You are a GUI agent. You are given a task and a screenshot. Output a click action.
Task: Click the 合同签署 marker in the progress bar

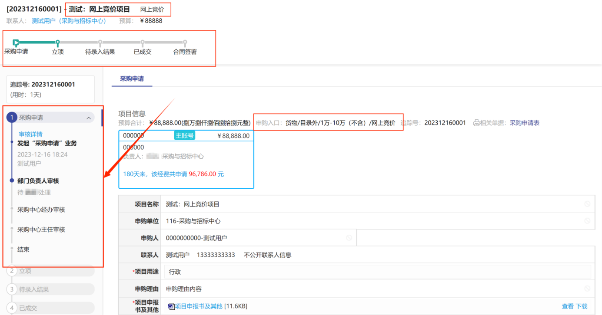click(x=185, y=43)
